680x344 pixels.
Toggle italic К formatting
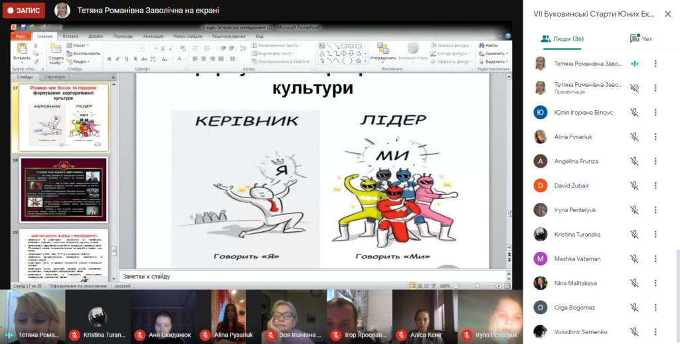[118, 59]
